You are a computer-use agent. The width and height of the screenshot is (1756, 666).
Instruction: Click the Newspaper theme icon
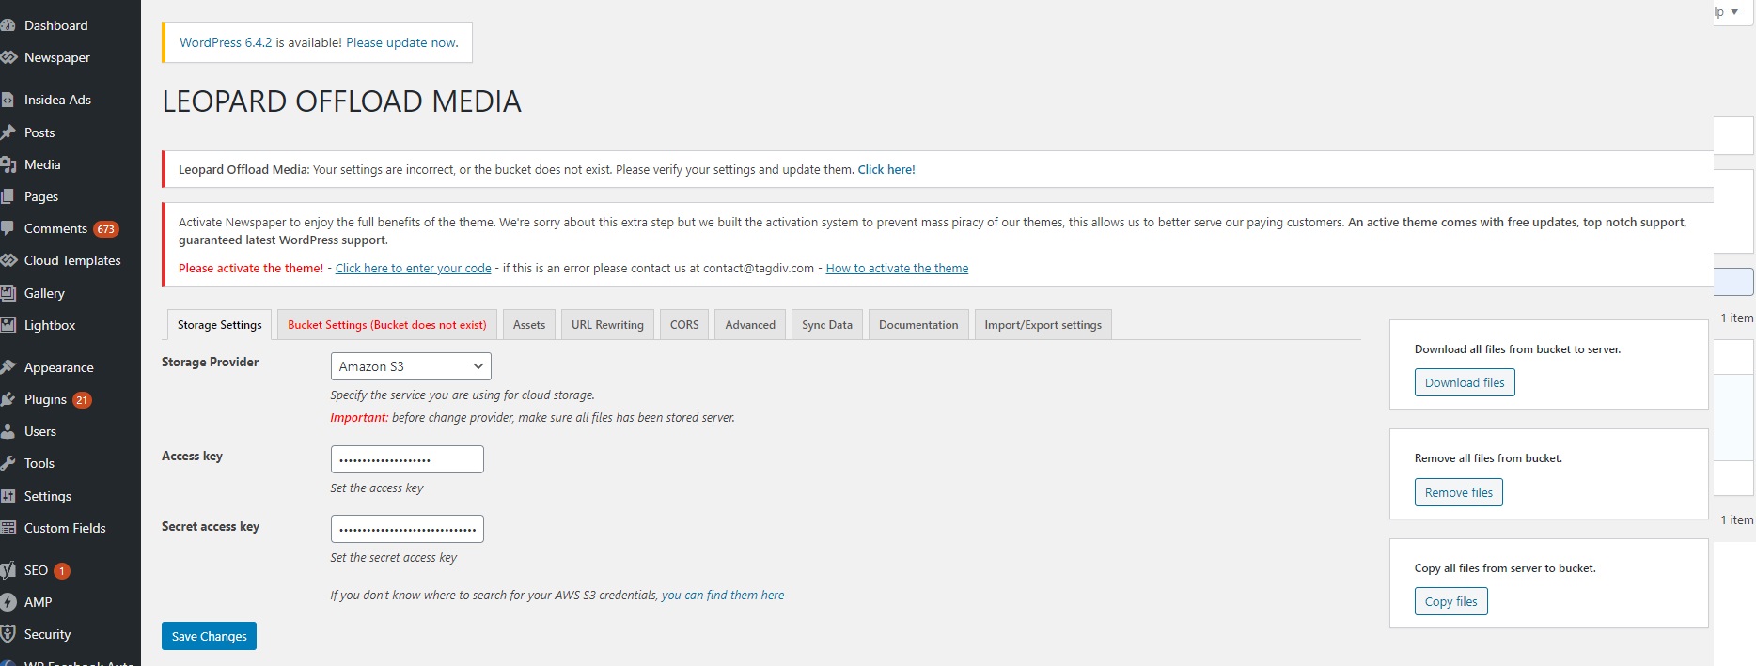point(8,57)
